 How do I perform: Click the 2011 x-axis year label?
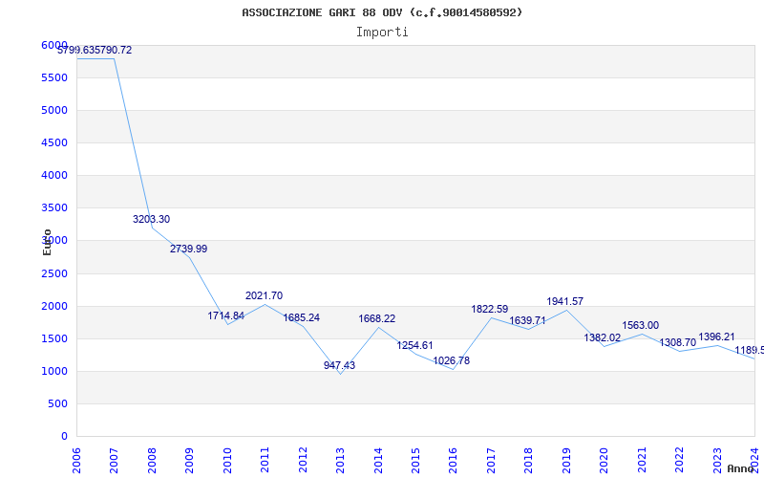click(265, 461)
